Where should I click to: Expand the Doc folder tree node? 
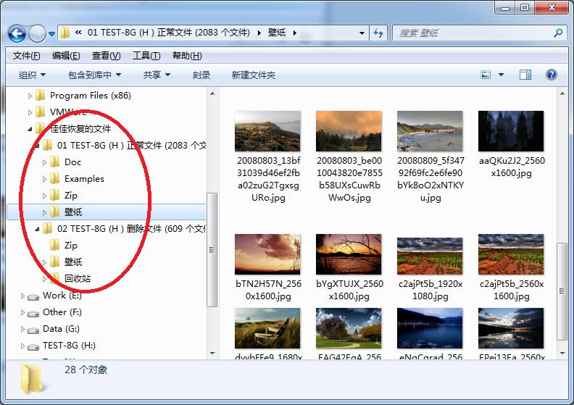pyautogui.click(x=45, y=162)
